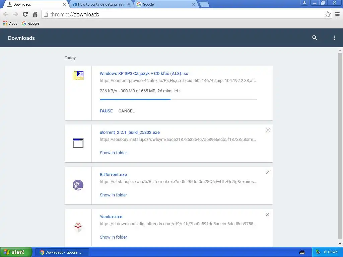Open the Google bookmark
The image size is (343, 257).
[x=30, y=23]
